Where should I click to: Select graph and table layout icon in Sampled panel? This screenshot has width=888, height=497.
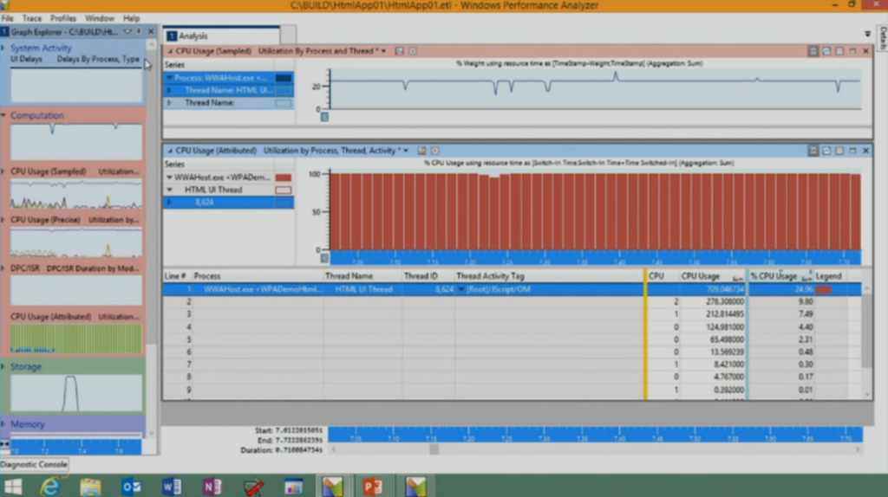[x=826, y=51]
